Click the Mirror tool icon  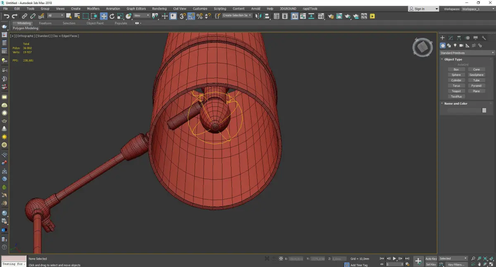(x=258, y=16)
